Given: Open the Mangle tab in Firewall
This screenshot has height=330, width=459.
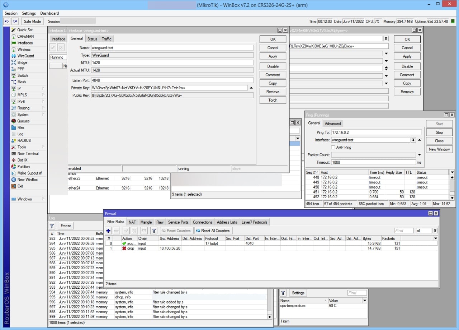Looking at the screenshot, I should coord(146,222).
